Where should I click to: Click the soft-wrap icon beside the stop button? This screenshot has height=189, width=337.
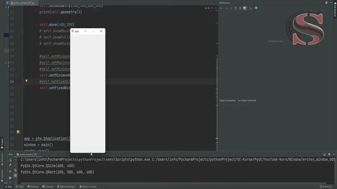tap(15, 171)
